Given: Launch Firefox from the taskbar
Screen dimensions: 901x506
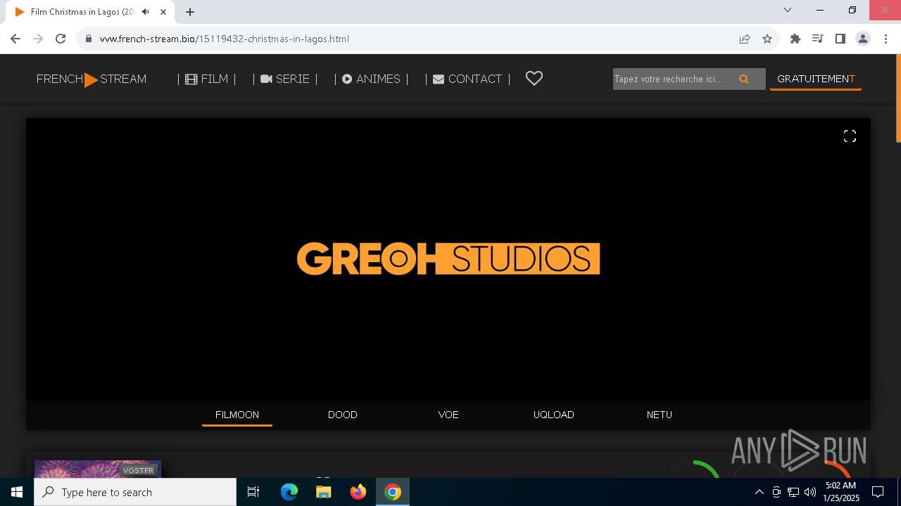Looking at the screenshot, I should (x=358, y=492).
